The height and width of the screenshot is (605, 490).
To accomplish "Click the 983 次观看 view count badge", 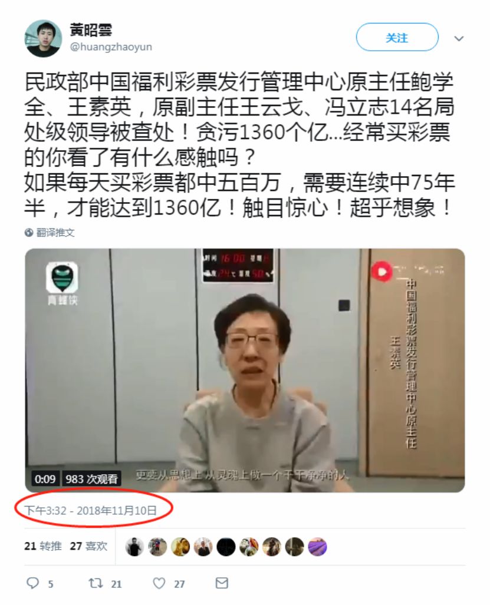I will pyautogui.click(x=91, y=479).
